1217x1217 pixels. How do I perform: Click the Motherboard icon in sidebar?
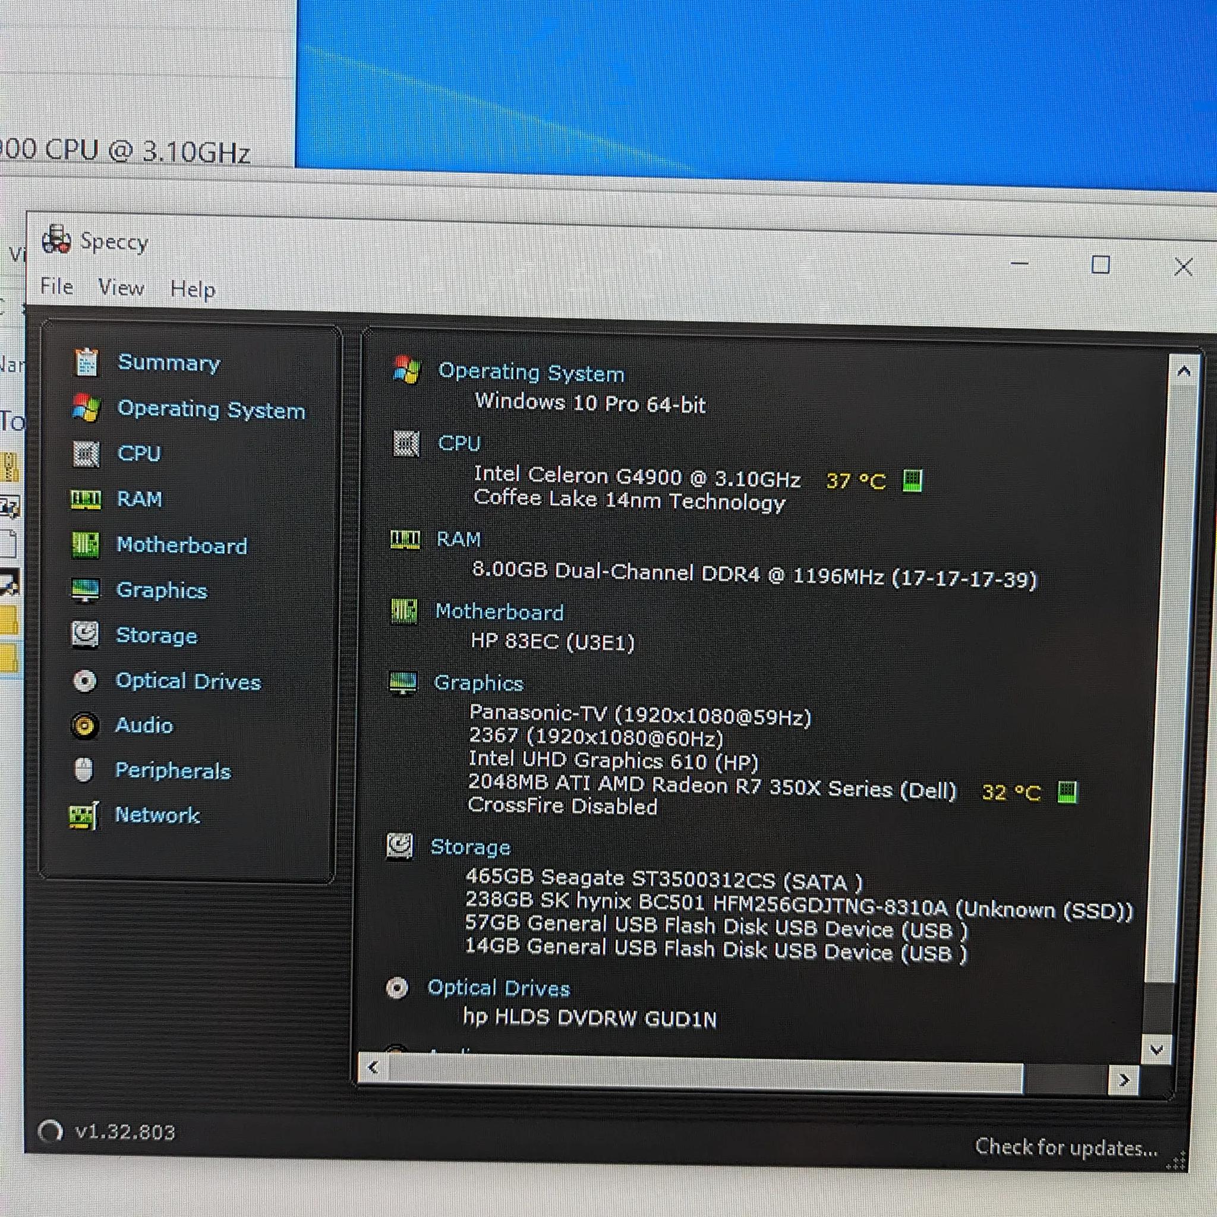(x=85, y=545)
